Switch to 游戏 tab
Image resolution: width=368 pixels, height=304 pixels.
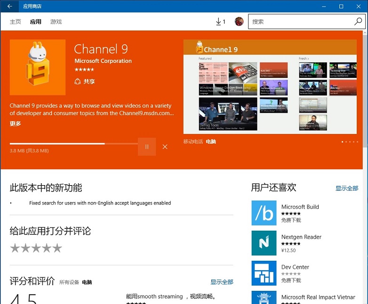[x=56, y=22]
